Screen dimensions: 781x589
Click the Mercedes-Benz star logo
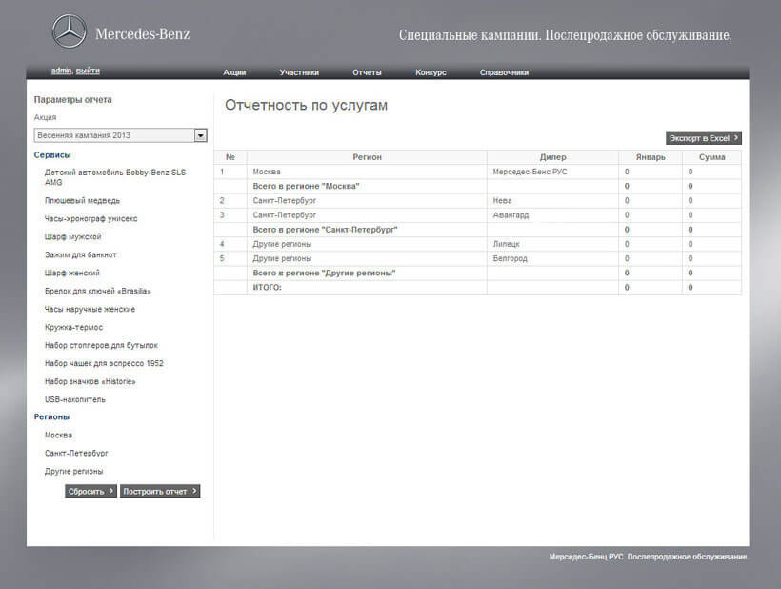tap(70, 31)
